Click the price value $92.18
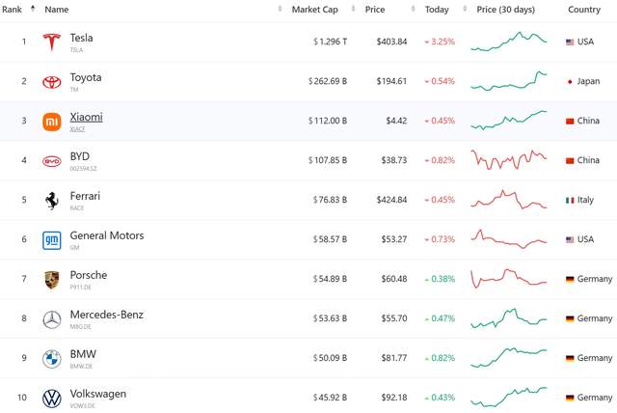 pyautogui.click(x=394, y=398)
